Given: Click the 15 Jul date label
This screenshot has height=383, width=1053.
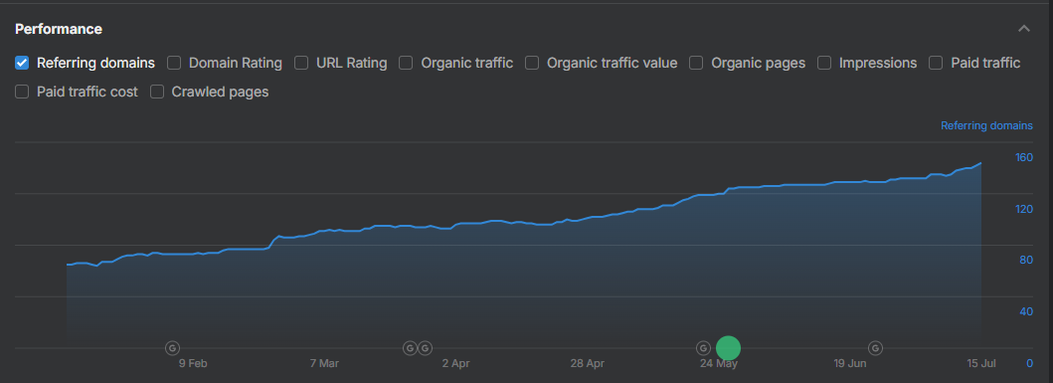Looking at the screenshot, I should click(981, 363).
